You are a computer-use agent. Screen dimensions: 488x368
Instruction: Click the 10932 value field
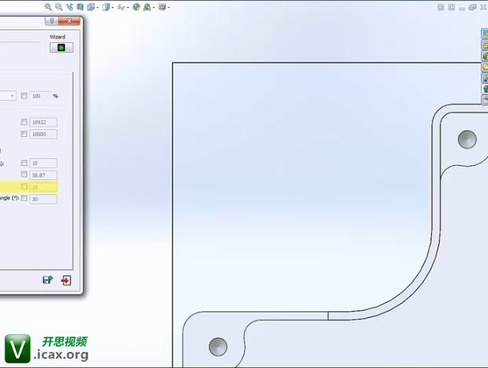tap(43, 122)
